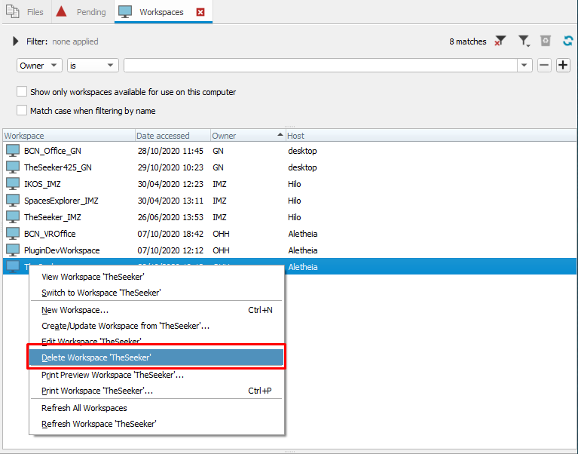Click the monitor icon of PluginDevWorkspace
This screenshot has height=454, width=578.
click(13, 250)
